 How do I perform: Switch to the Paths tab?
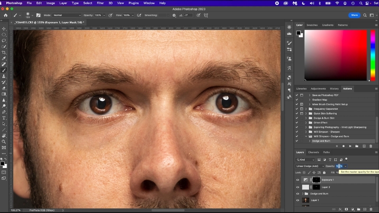(326, 152)
